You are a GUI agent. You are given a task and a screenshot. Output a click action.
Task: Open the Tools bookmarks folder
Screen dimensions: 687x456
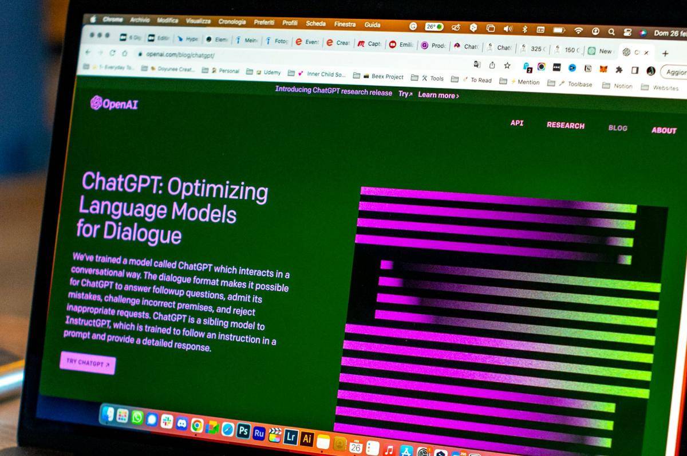pos(428,78)
